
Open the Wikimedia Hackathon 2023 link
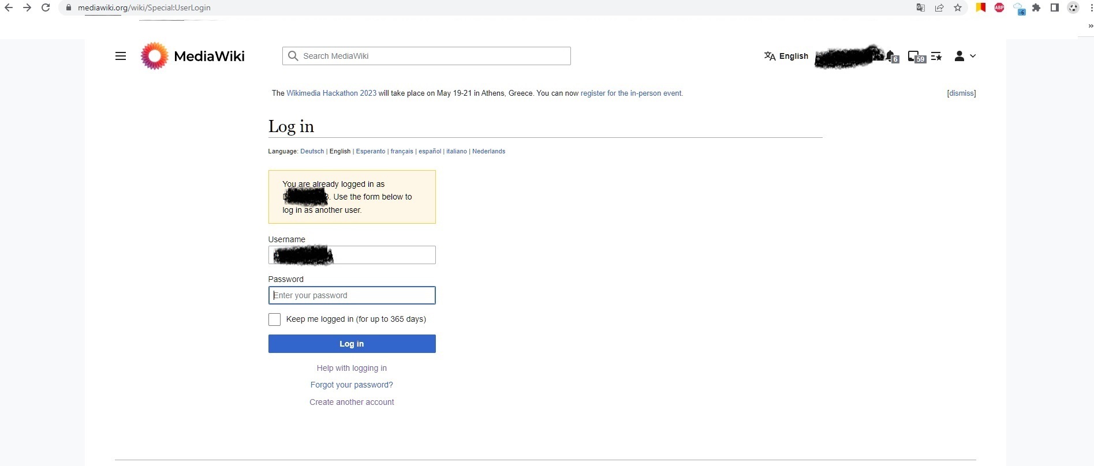click(x=331, y=93)
